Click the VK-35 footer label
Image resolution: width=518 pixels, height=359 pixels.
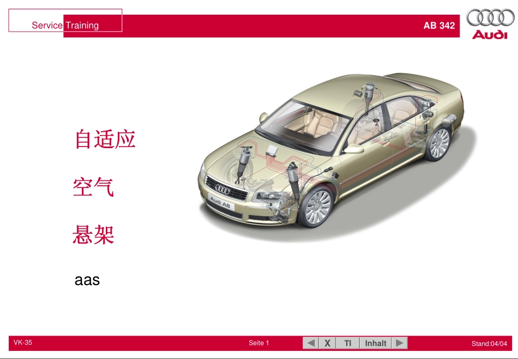[23, 343]
